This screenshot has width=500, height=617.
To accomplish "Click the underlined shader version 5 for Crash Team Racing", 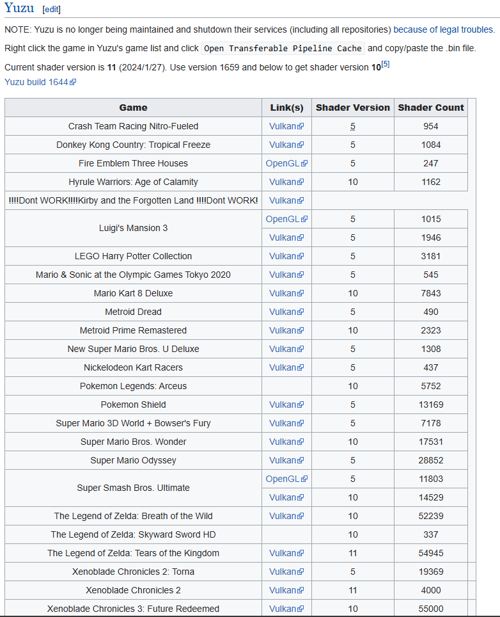I will tap(352, 126).
